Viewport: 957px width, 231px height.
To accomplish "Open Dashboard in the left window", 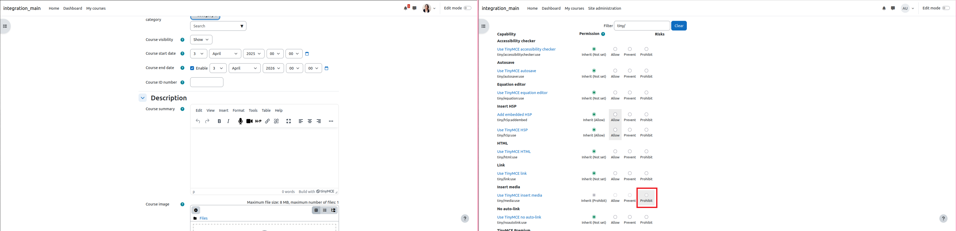I will (x=72, y=8).
